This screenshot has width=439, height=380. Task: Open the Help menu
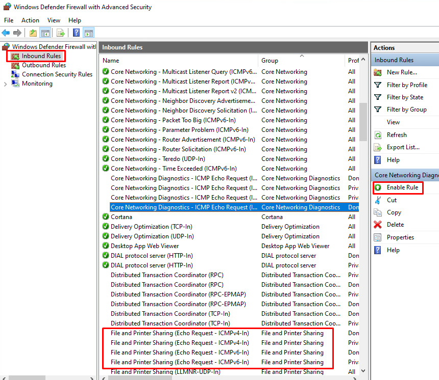coord(75,20)
